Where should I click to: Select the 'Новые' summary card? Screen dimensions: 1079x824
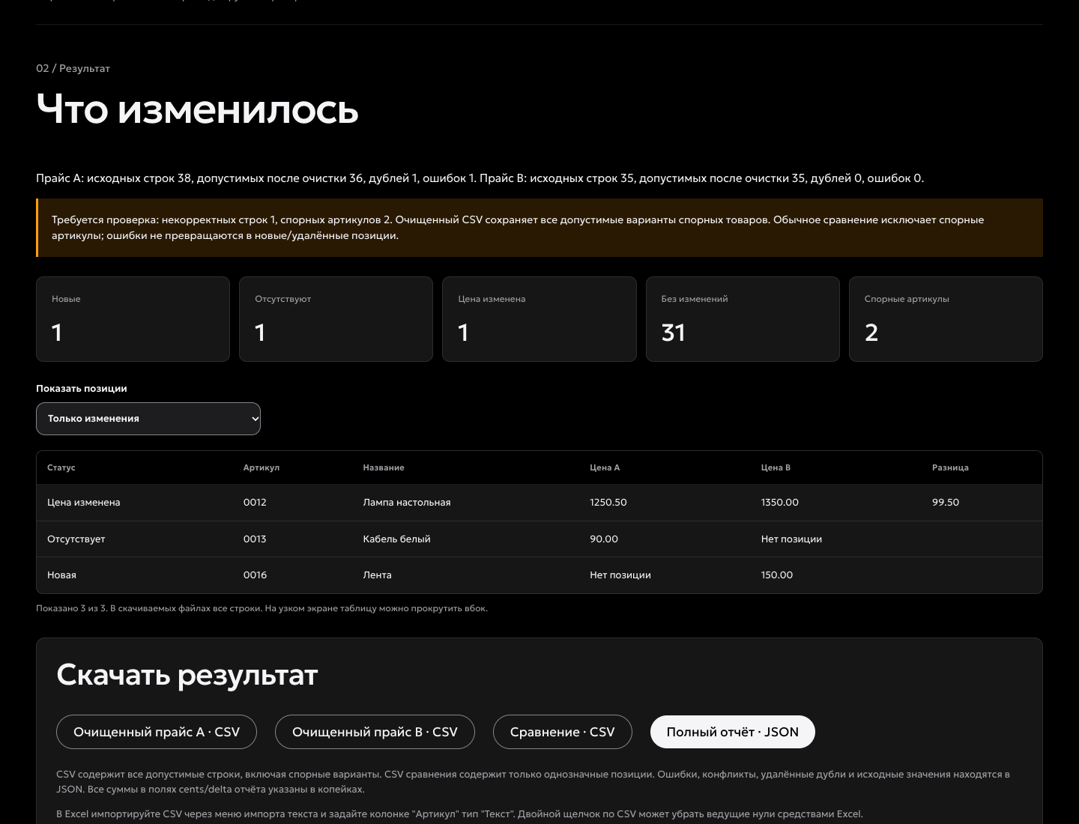(x=133, y=319)
